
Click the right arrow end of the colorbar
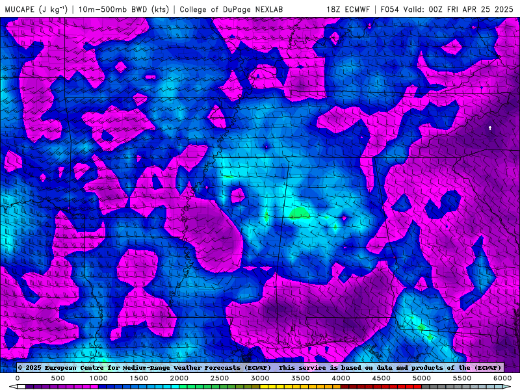click(x=508, y=387)
